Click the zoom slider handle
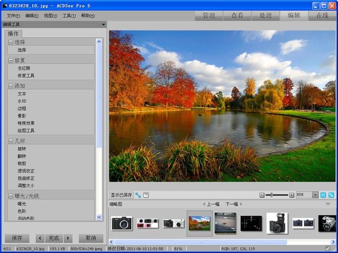The image size is (338, 253). coord(273,195)
